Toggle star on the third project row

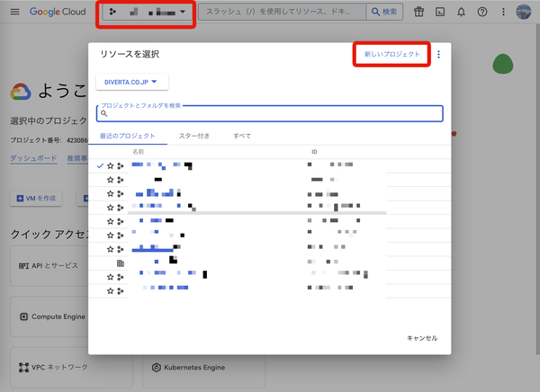click(x=110, y=194)
